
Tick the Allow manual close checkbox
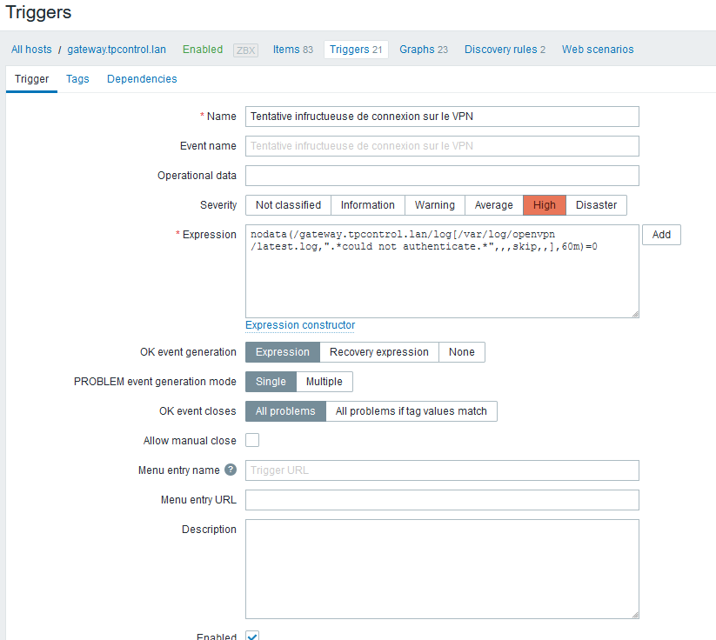pyautogui.click(x=252, y=441)
